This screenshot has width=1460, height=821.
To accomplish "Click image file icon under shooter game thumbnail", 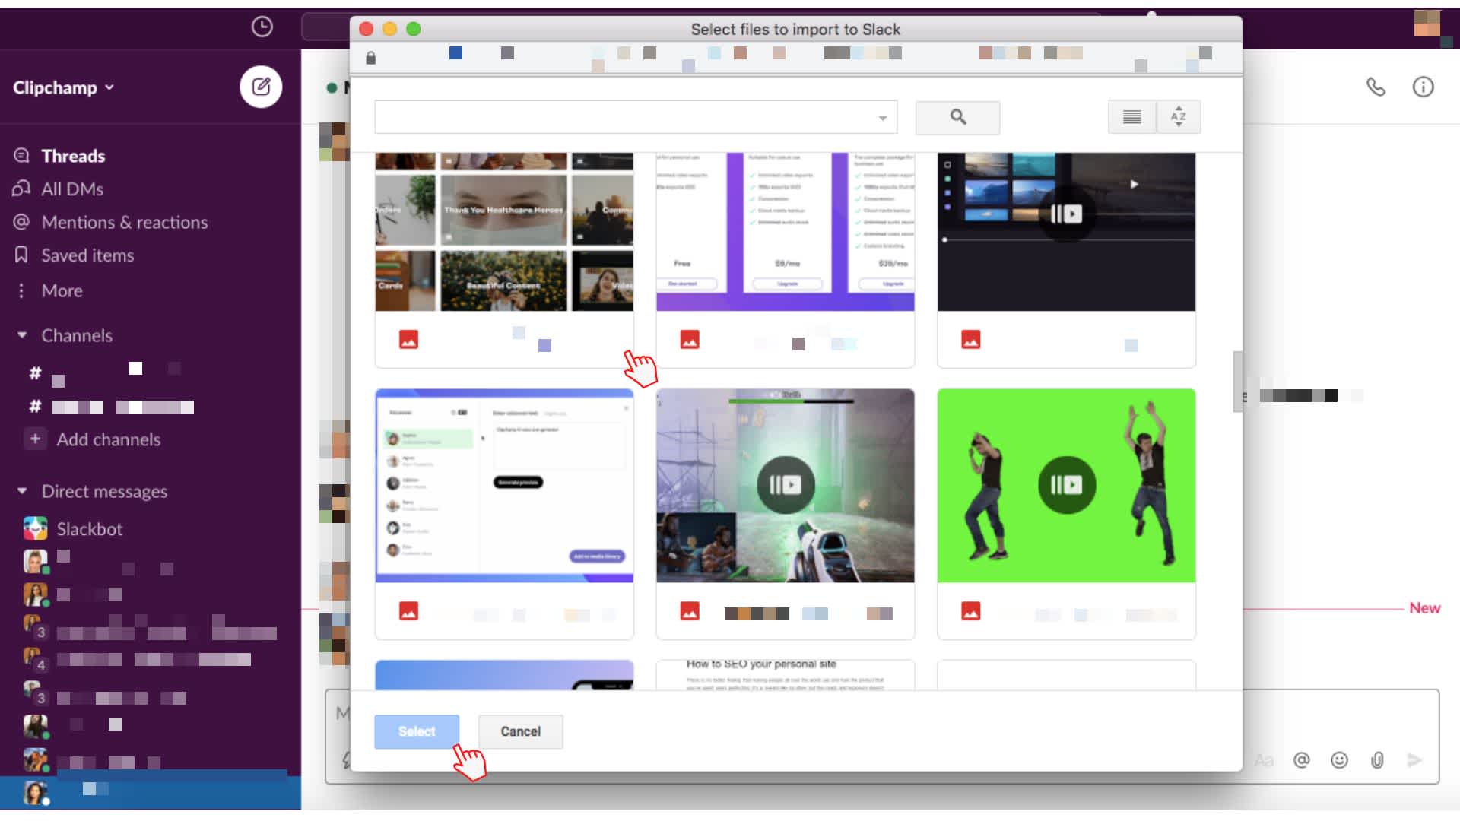I will point(690,611).
